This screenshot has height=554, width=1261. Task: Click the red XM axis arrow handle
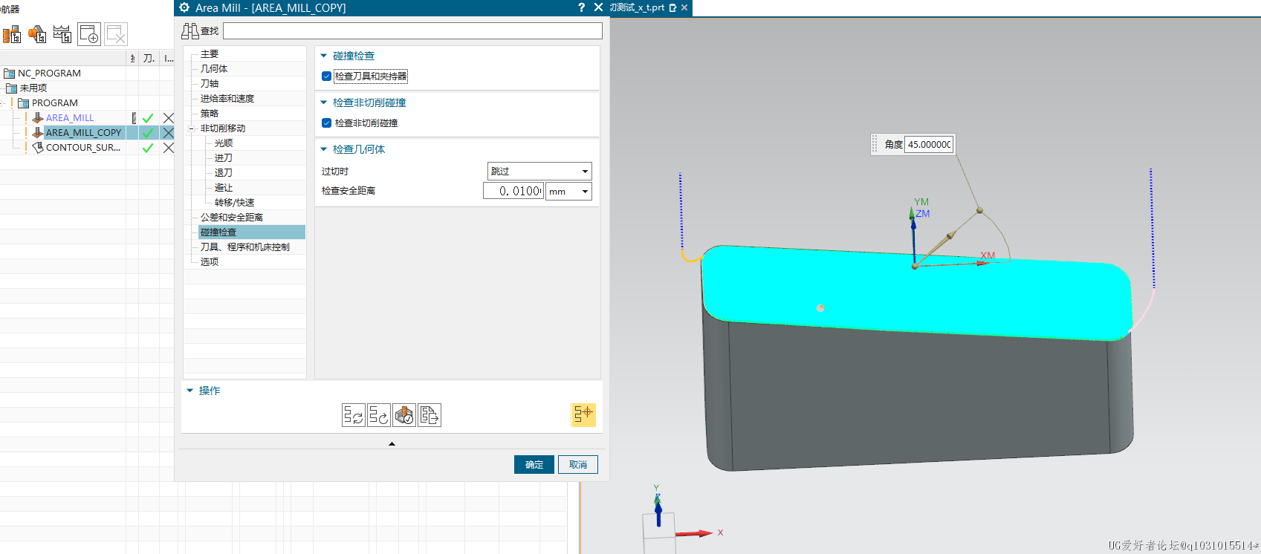[984, 262]
